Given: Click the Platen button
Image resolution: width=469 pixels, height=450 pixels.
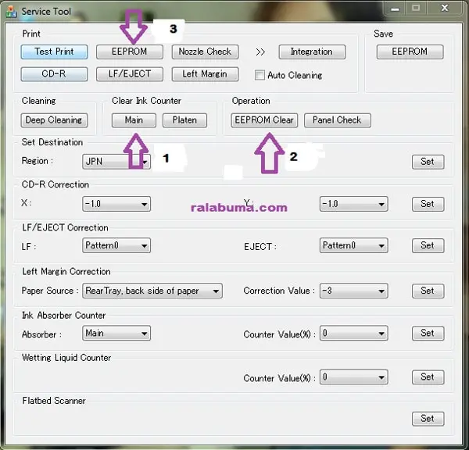Looking at the screenshot, I should click(x=184, y=120).
